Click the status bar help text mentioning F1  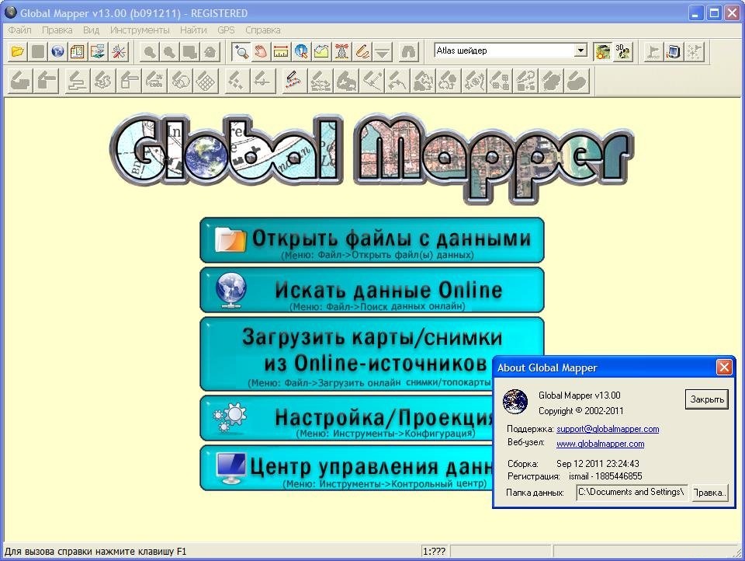[x=95, y=552]
